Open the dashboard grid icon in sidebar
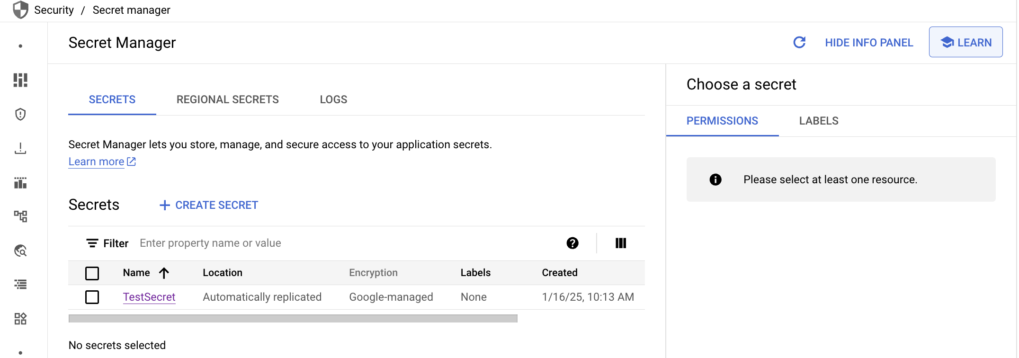This screenshot has width=1019, height=358. (20, 80)
